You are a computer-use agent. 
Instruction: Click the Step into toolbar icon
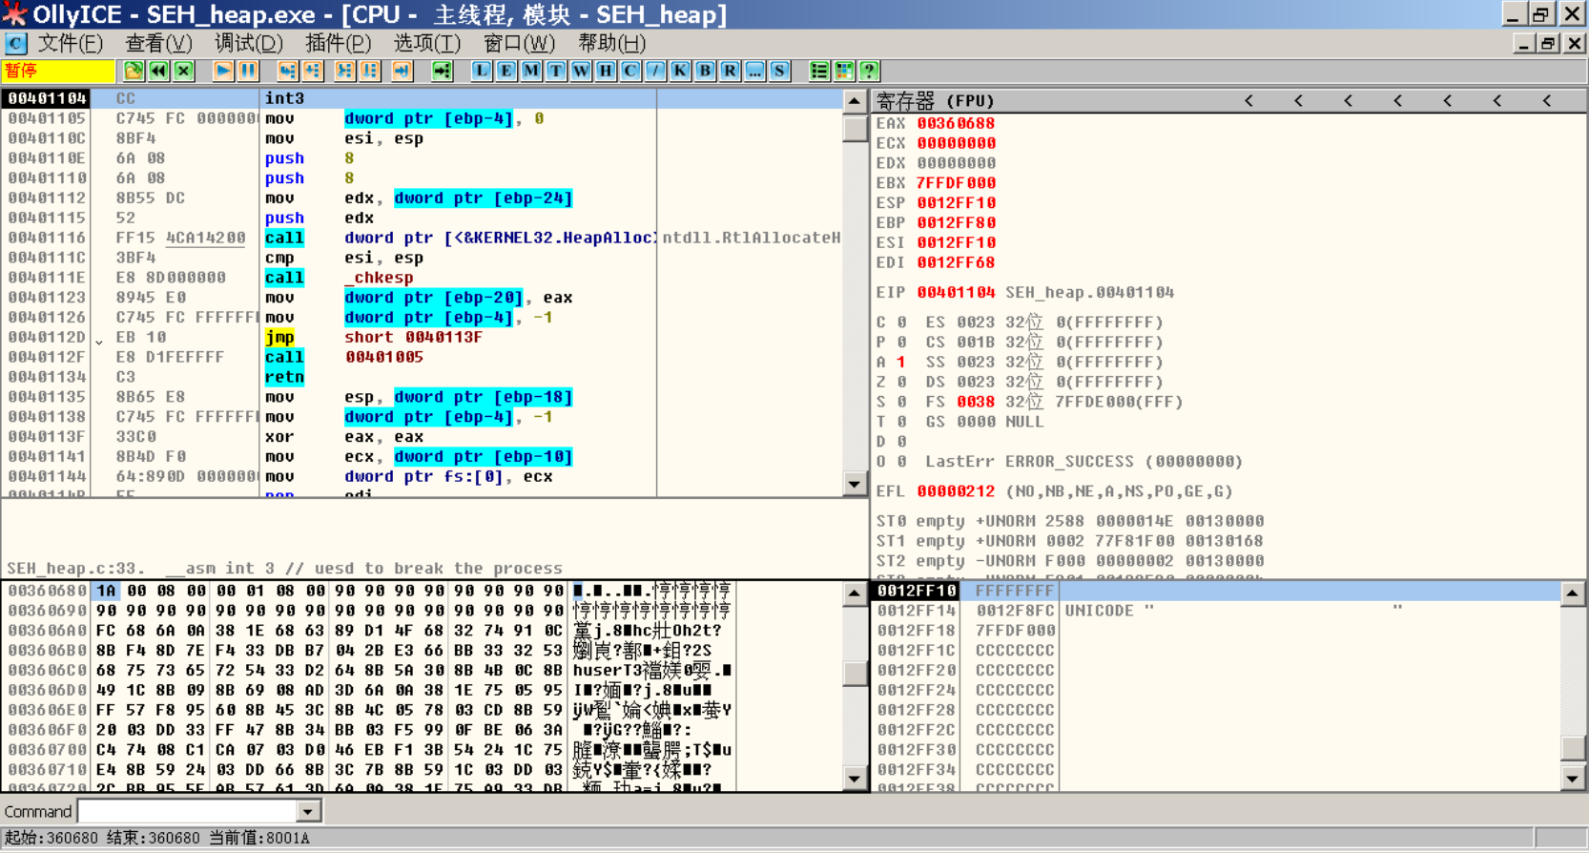[288, 71]
